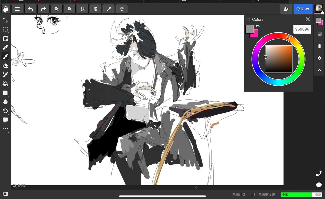Open the settings gear in sidebar
325x199 pixels.
[319, 58]
